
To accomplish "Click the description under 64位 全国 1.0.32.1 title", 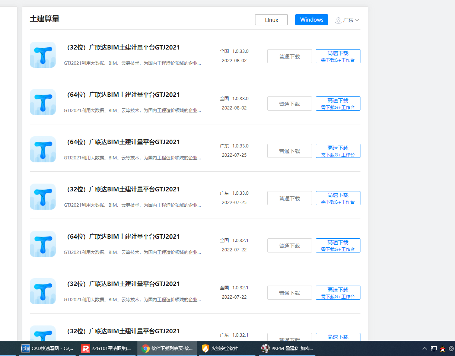I will click(x=133, y=252).
